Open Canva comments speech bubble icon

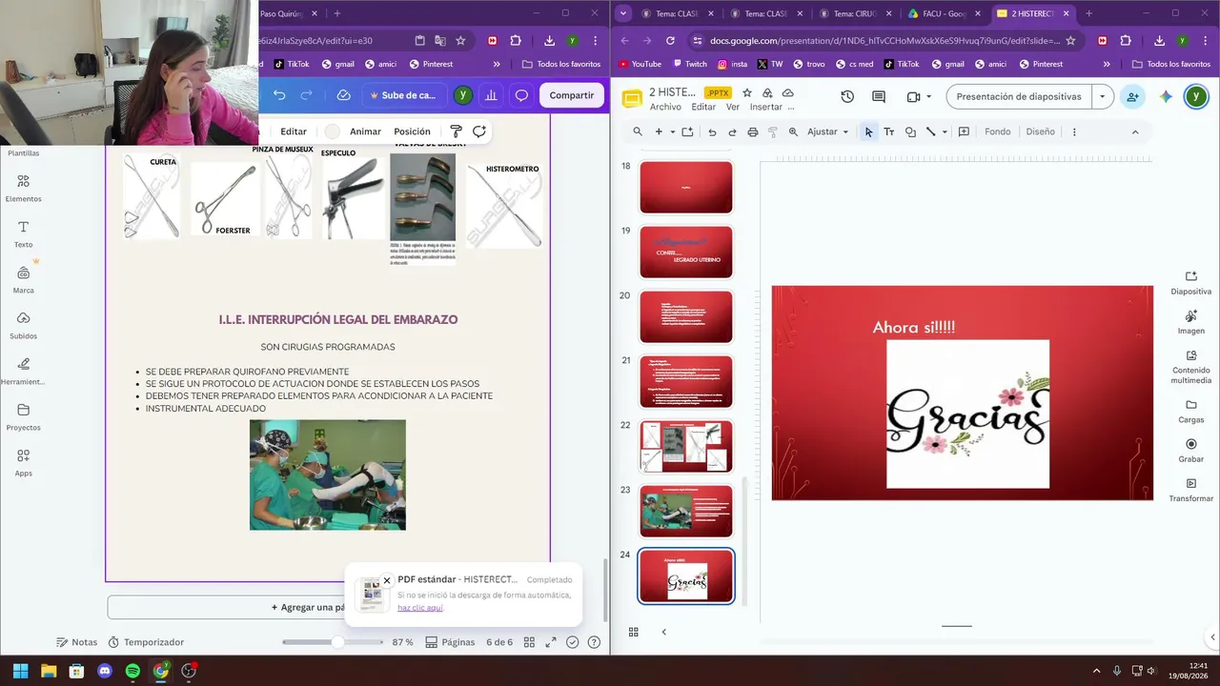[521, 95]
